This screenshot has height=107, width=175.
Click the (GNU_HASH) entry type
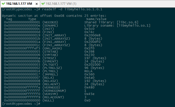point(51,48)
